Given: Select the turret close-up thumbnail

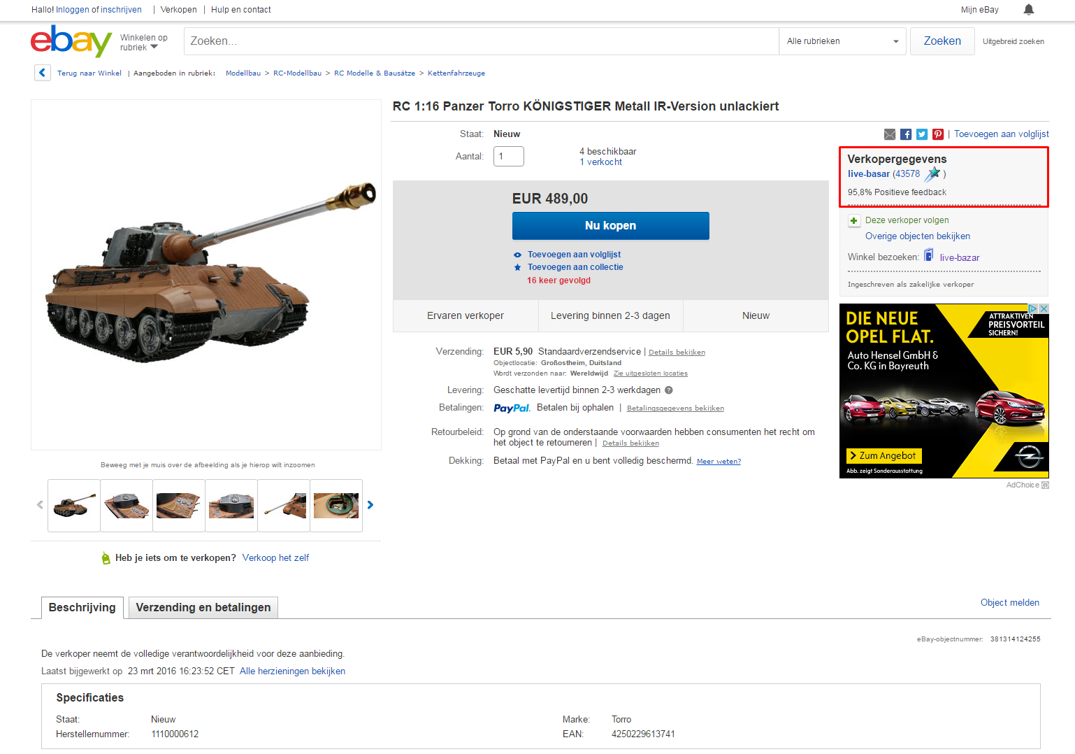Looking at the screenshot, I should (231, 505).
